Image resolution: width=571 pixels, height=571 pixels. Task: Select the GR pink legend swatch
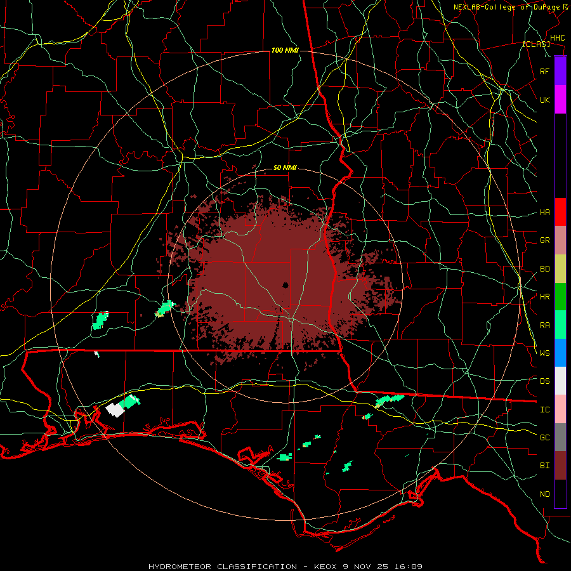(x=560, y=240)
